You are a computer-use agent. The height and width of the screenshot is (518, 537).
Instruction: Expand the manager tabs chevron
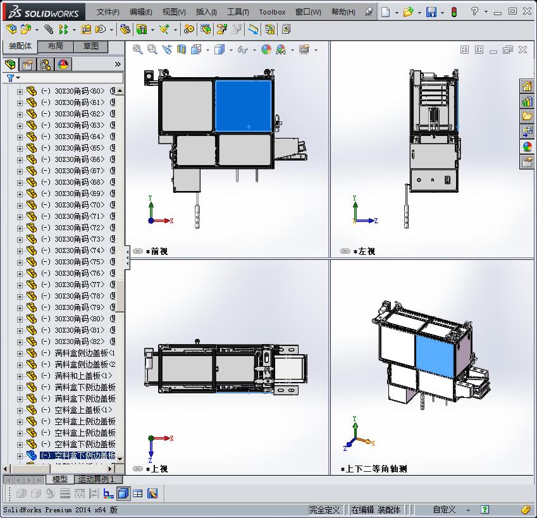click(x=118, y=65)
